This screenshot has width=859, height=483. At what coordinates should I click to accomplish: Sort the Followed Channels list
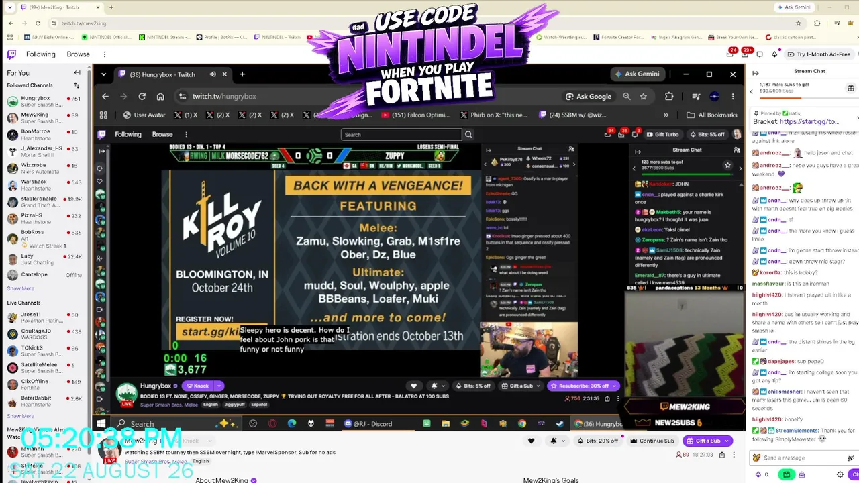(x=77, y=85)
